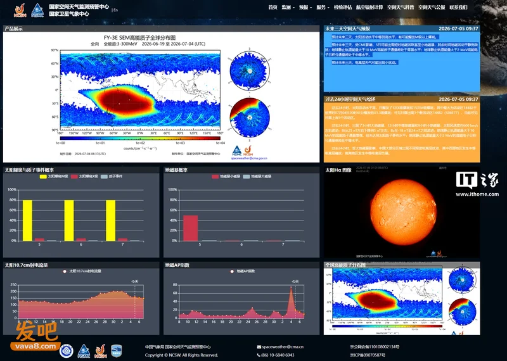Open the 京公网安备11010802134号 footer link
The width and height of the screenshot is (507, 361).
pyautogui.click(x=375, y=347)
